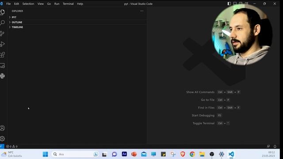The image size is (283, 159).
Task: Restore down the Visual Studio Code window
Action: click(264, 4)
